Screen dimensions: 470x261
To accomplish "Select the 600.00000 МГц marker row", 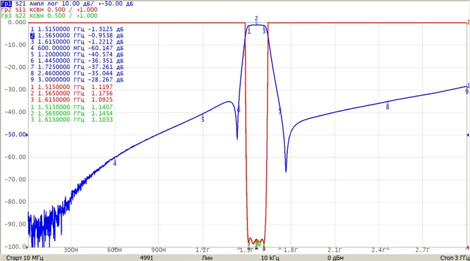I will [77, 48].
